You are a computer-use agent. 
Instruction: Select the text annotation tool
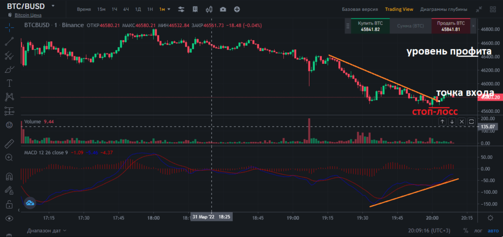point(8,83)
